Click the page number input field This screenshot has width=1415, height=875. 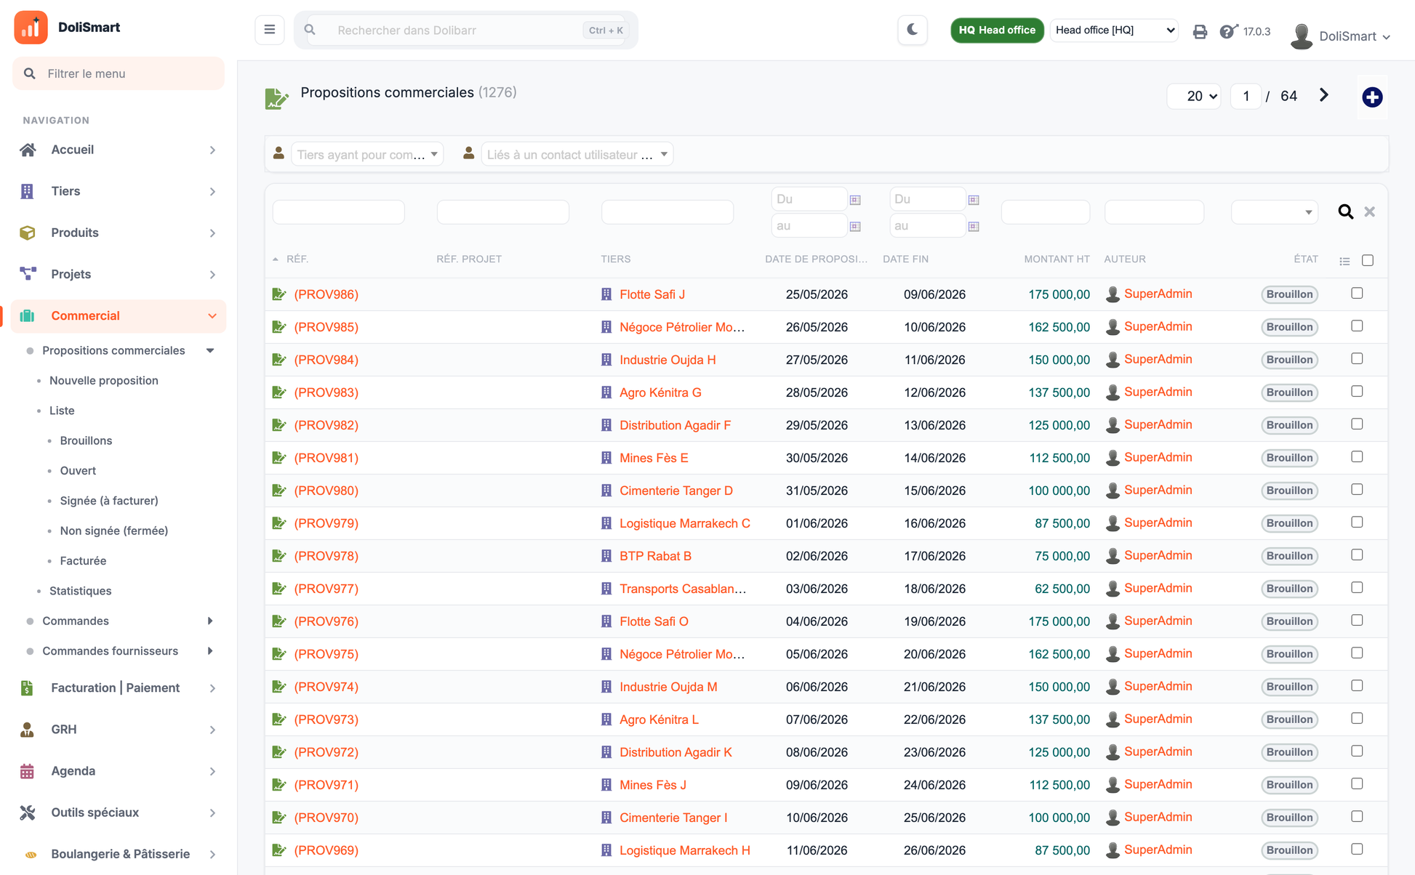1246,96
